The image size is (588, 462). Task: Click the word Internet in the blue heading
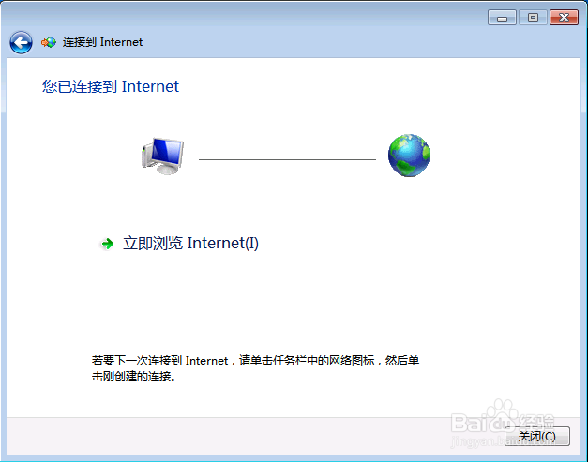pos(150,86)
